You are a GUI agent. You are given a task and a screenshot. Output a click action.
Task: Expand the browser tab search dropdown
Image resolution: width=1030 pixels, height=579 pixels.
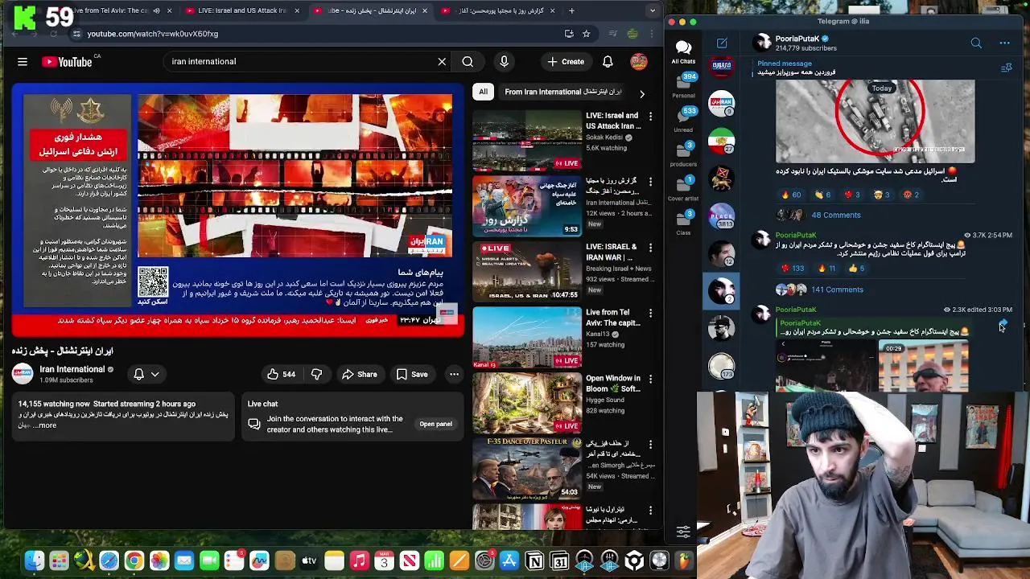[x=653, y=10]
